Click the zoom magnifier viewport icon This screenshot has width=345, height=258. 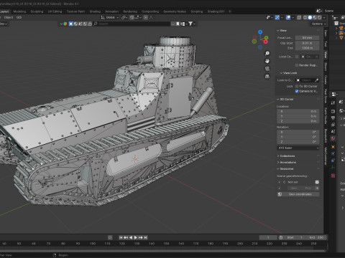[x=267, y=53]
